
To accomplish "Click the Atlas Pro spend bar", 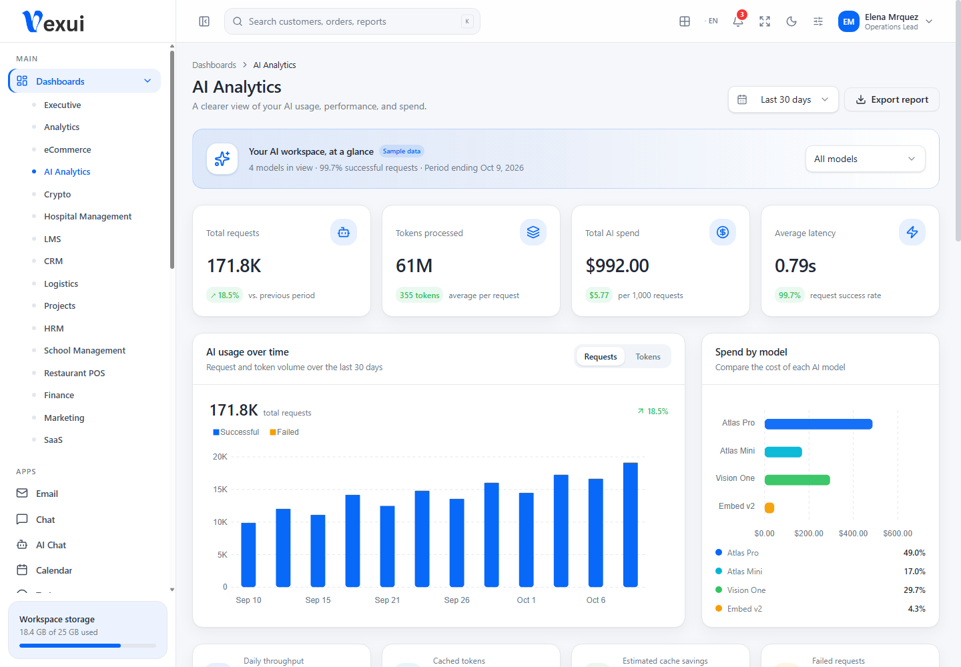I will point(819,424).
